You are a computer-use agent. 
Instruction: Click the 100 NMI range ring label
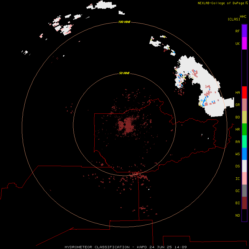tap(124, 22)
